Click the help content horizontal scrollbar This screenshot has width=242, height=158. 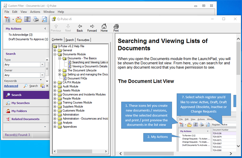(149, 154)
